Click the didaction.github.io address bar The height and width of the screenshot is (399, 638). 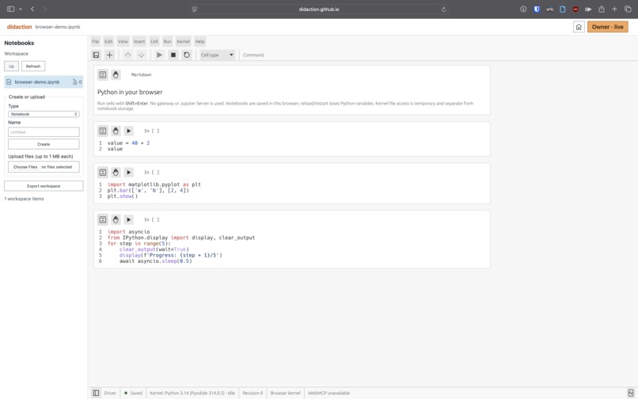[x=319, y=9]
